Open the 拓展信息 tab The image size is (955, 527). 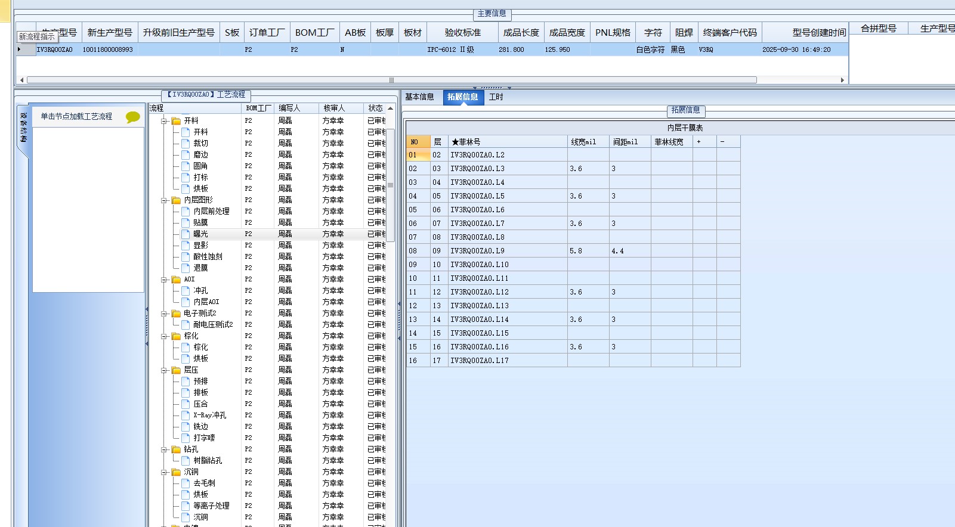(x=462, y=97)
